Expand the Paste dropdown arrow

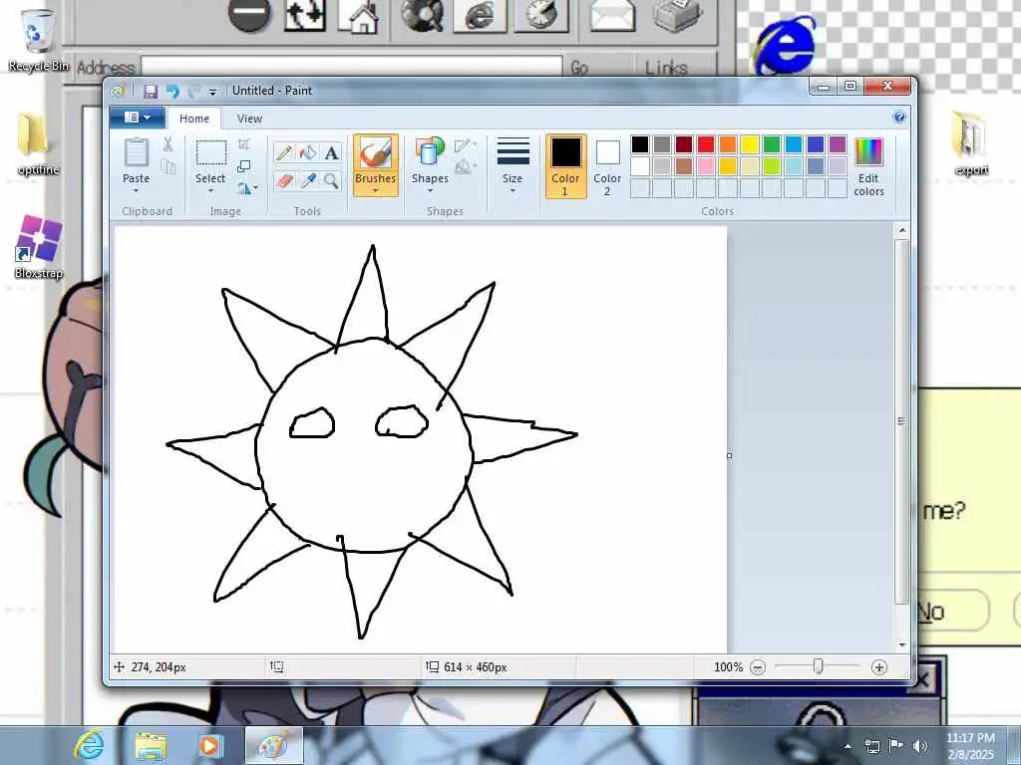[x=136, y=190]
